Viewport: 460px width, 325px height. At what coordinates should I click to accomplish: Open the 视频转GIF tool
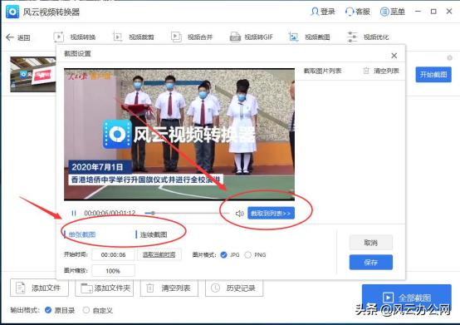click(251, 37)
